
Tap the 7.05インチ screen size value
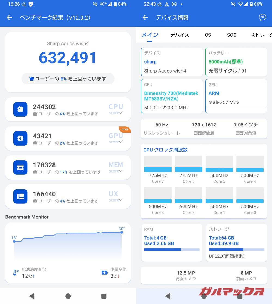pos(246,125)
